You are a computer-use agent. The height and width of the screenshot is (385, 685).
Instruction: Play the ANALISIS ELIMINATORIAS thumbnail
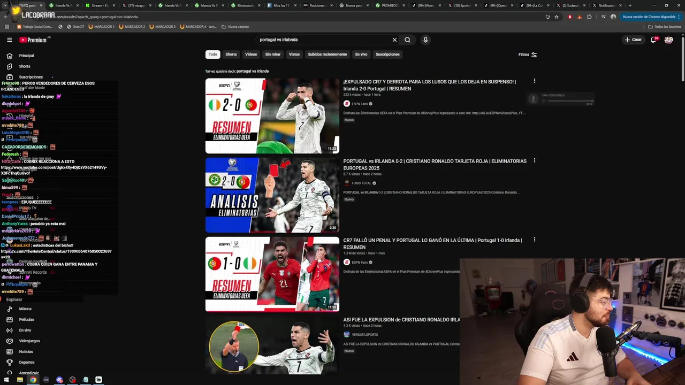coord(272,195)
